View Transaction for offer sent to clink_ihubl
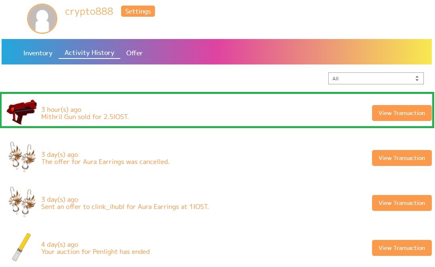 pos(402,203)
